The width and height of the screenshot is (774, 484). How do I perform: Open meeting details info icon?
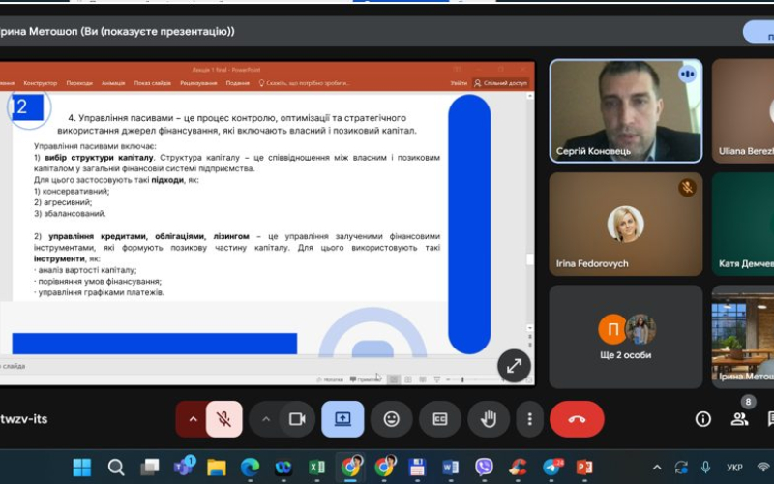click(x=703, y=419)
